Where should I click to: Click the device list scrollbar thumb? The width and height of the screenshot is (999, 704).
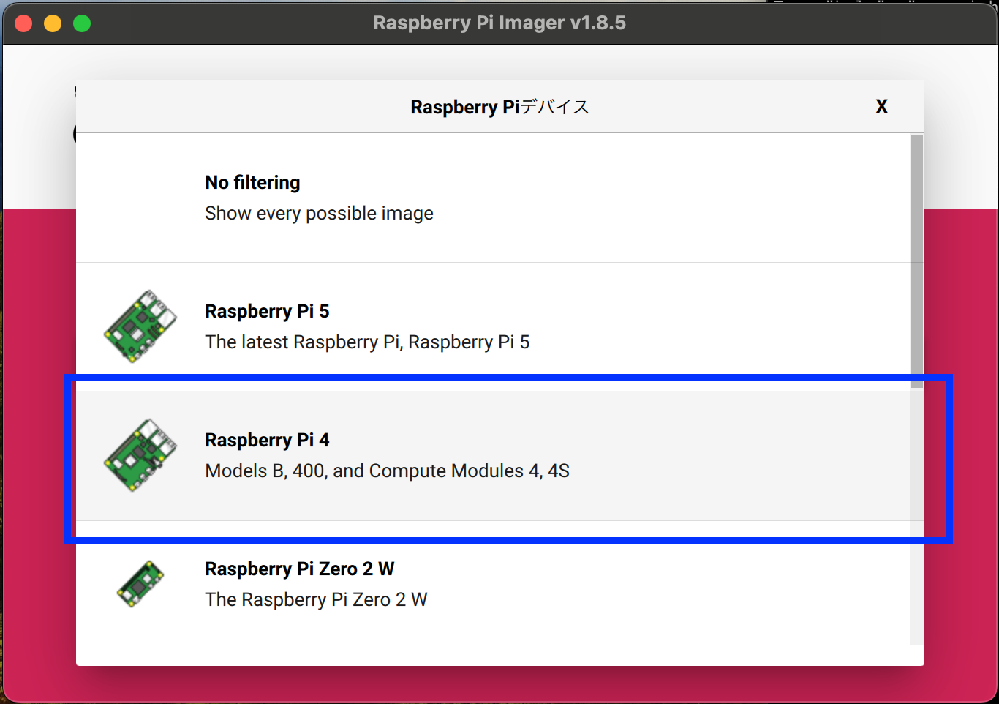(917, 261)
